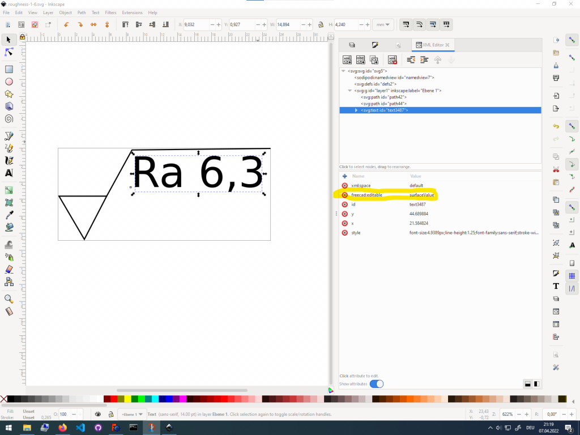Select the Paint bucket tool
Image resolution: width=580 pixels, height=435 pixels.
pyautogui.click(x=9, y=227)
